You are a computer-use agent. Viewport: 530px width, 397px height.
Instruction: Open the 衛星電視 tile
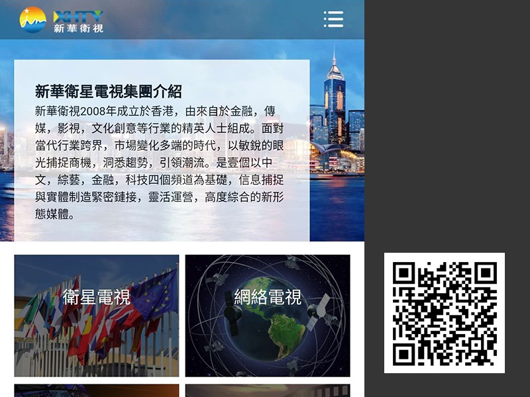point(97,316)
